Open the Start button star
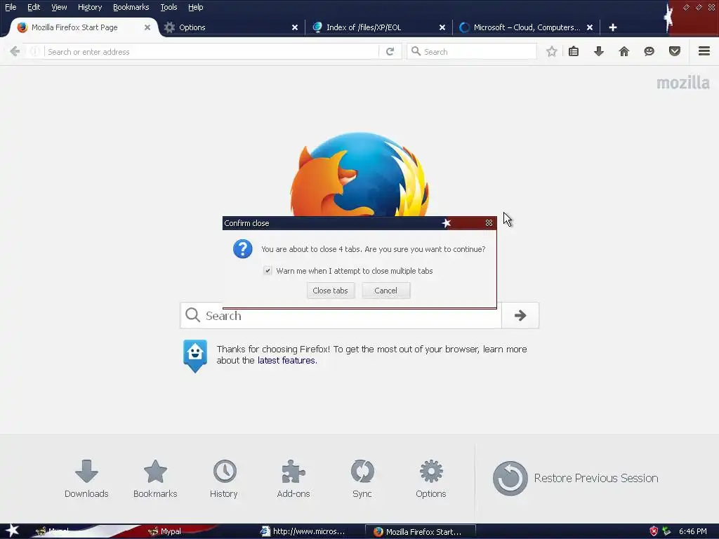This screenshot has width=719, height=539. click(12, 531)
